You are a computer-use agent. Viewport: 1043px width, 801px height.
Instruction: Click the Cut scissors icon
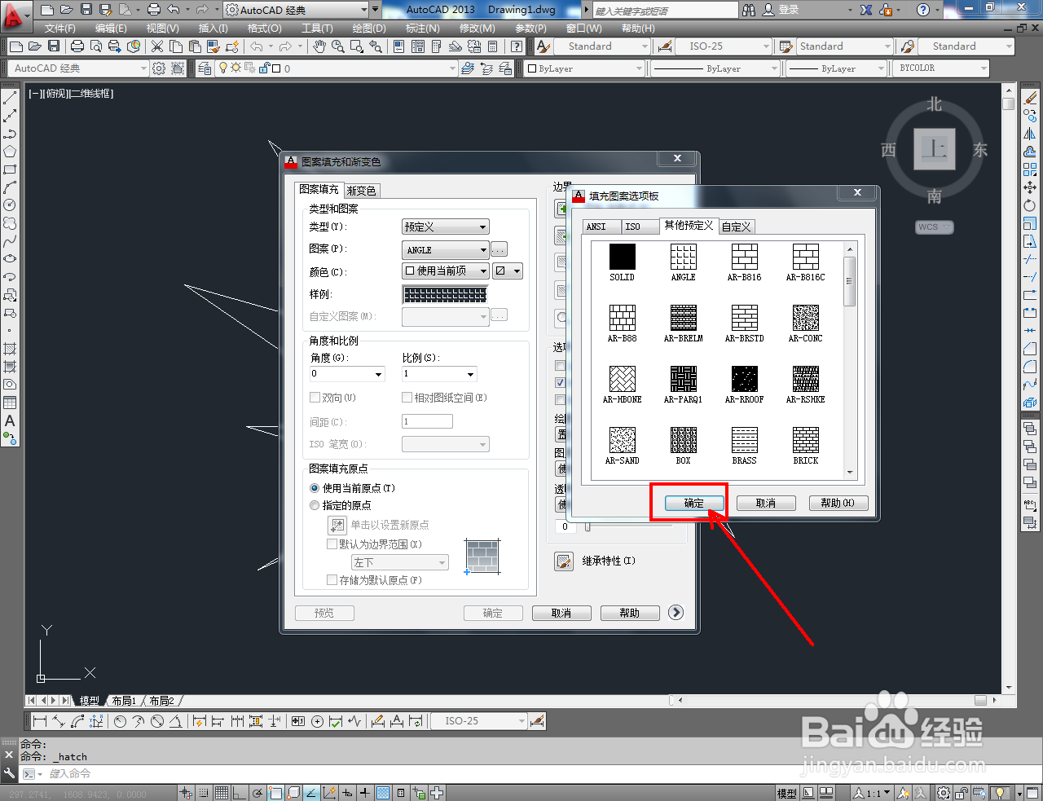point(157,46)
